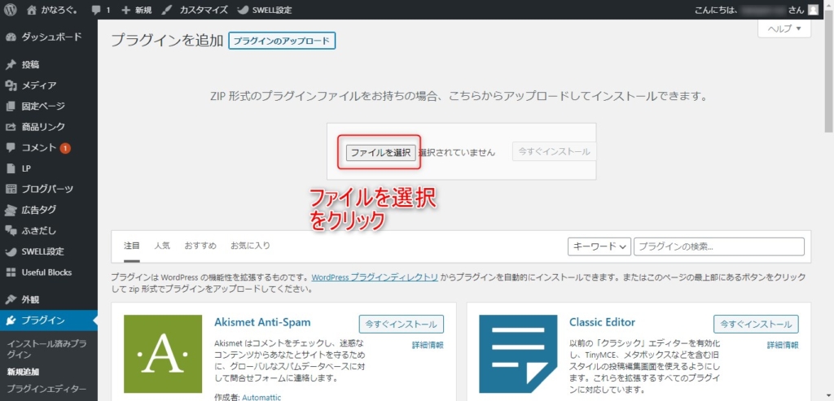
Task: Open the comments bubble icon in admin bar
Action: click(x=97, y=11)
